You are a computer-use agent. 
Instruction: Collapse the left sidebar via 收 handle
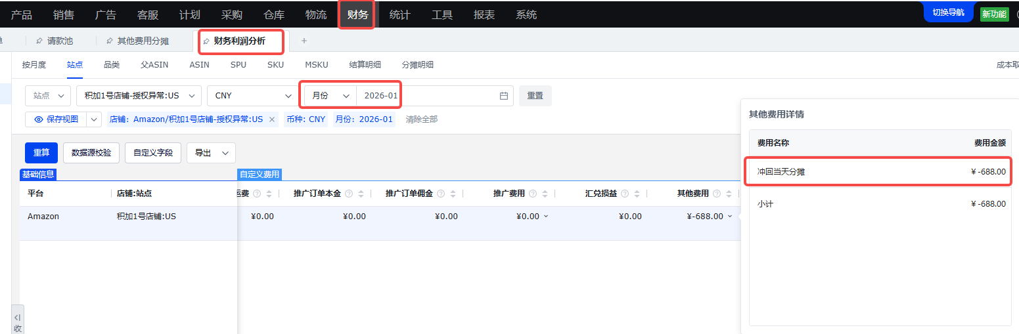(x=18, y=320)
